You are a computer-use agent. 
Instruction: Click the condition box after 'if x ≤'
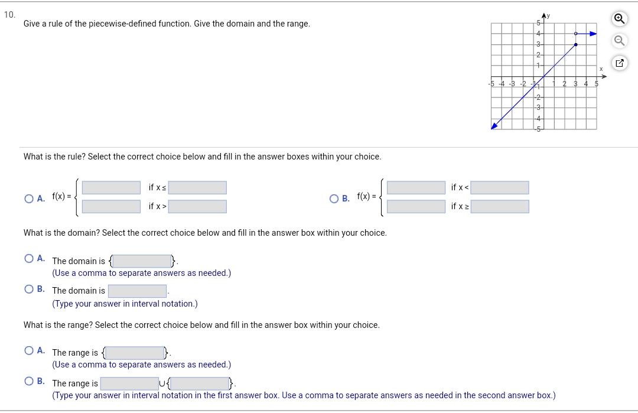tap(197, 187)
